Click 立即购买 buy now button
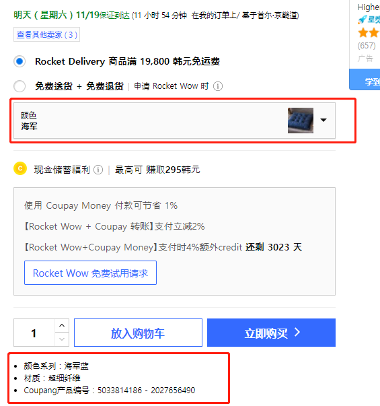This screenshot has width=380, height=406. pyautogui.click(x=271, y=333)
